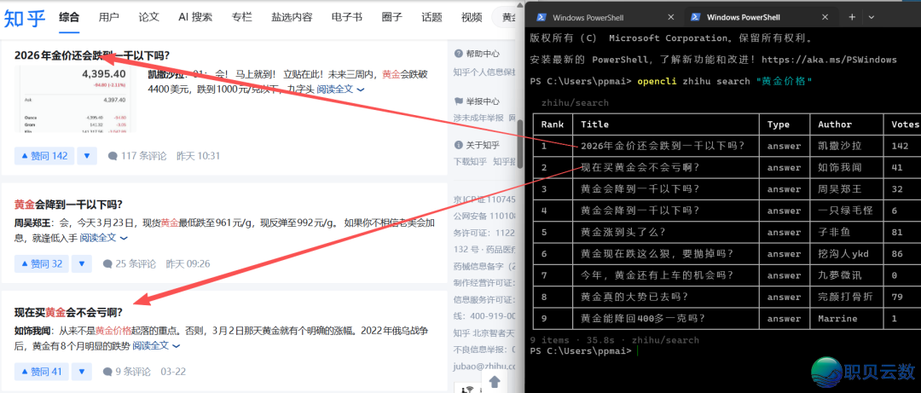
Task: Open the 帮助中心 link
Action: point(477,54)
